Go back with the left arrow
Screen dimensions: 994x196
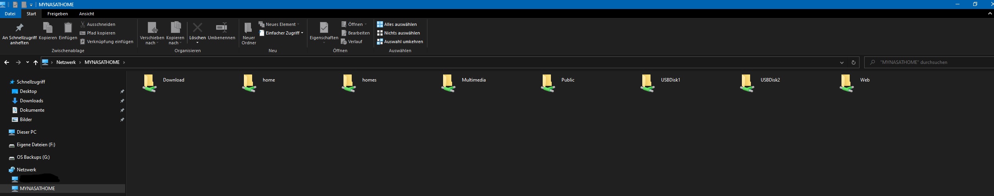pos(7,62)
